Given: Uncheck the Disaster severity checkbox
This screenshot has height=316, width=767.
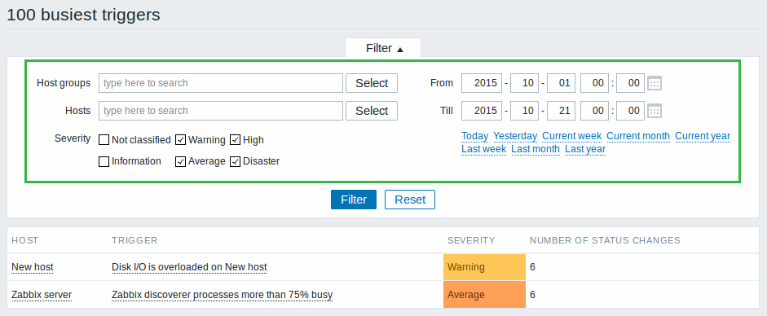Looking at the screenshot, I should coord(236,161).
